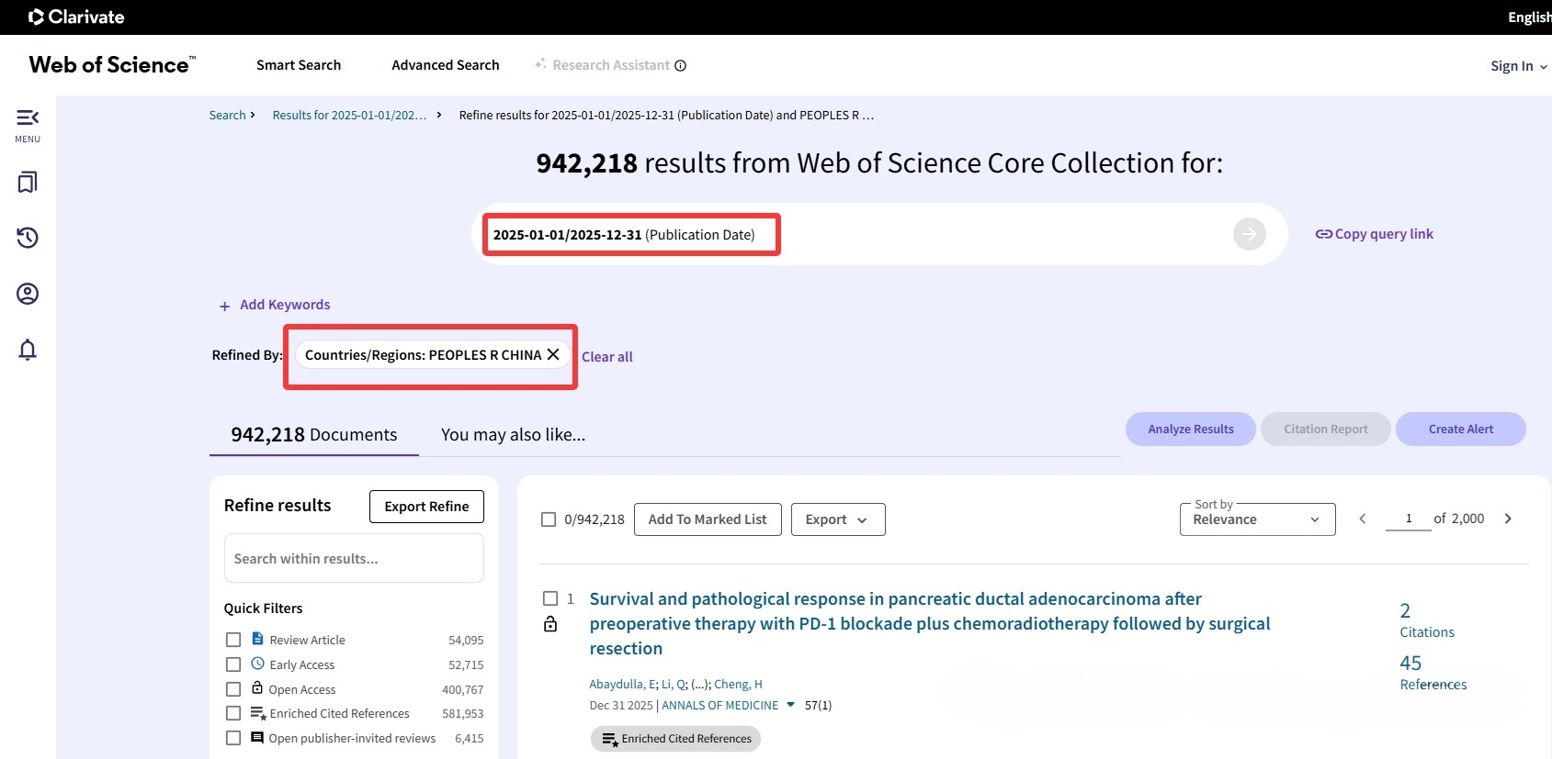Expand the hidden authors (...) list
Viewport: 1552px width, 759px height.
tap(700, 684)
